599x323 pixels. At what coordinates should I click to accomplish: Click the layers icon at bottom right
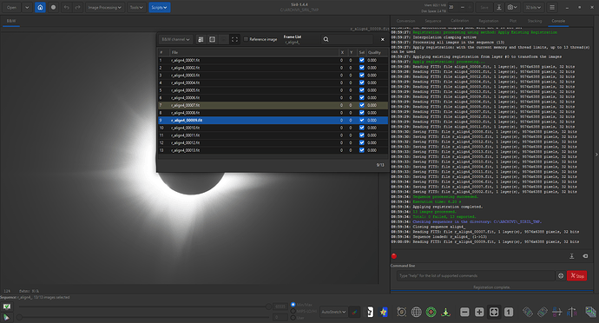click(590, 312)
